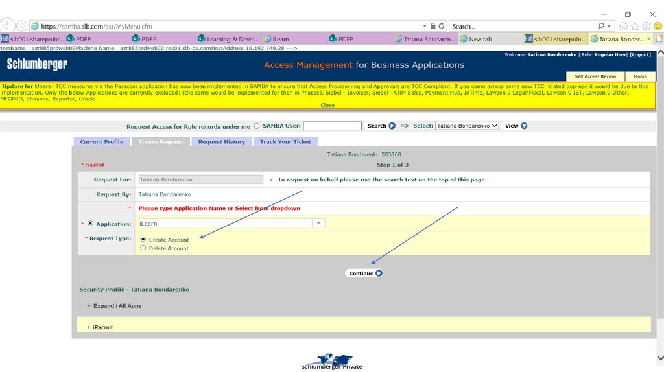This screenshot has height=372, width=664.
Task: Select Delete Account request type
Action: 143,248
